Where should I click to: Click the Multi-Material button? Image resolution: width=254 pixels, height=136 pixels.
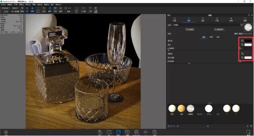click(219, 29)
